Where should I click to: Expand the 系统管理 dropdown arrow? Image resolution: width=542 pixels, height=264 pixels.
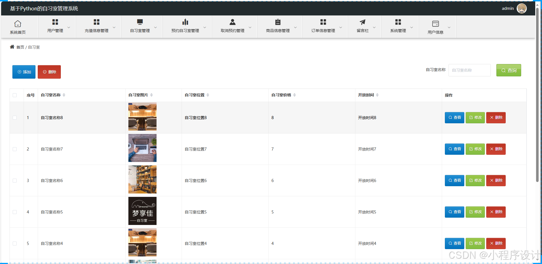[412, 27]
